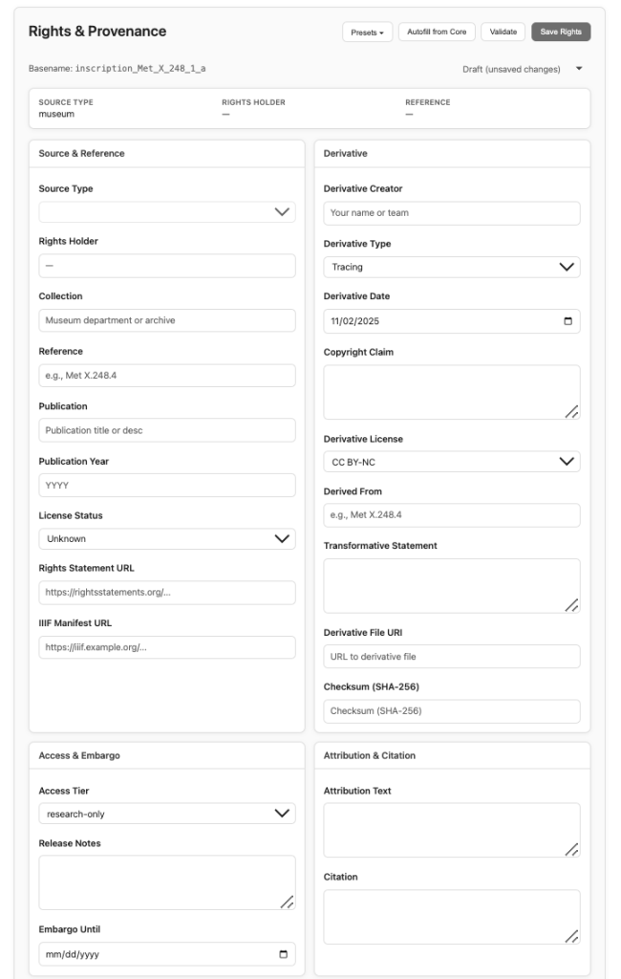Open the Derivative Date calendar picker icon
The width and height of the screenshot is (621, 979).
click(x=567, y=322)
